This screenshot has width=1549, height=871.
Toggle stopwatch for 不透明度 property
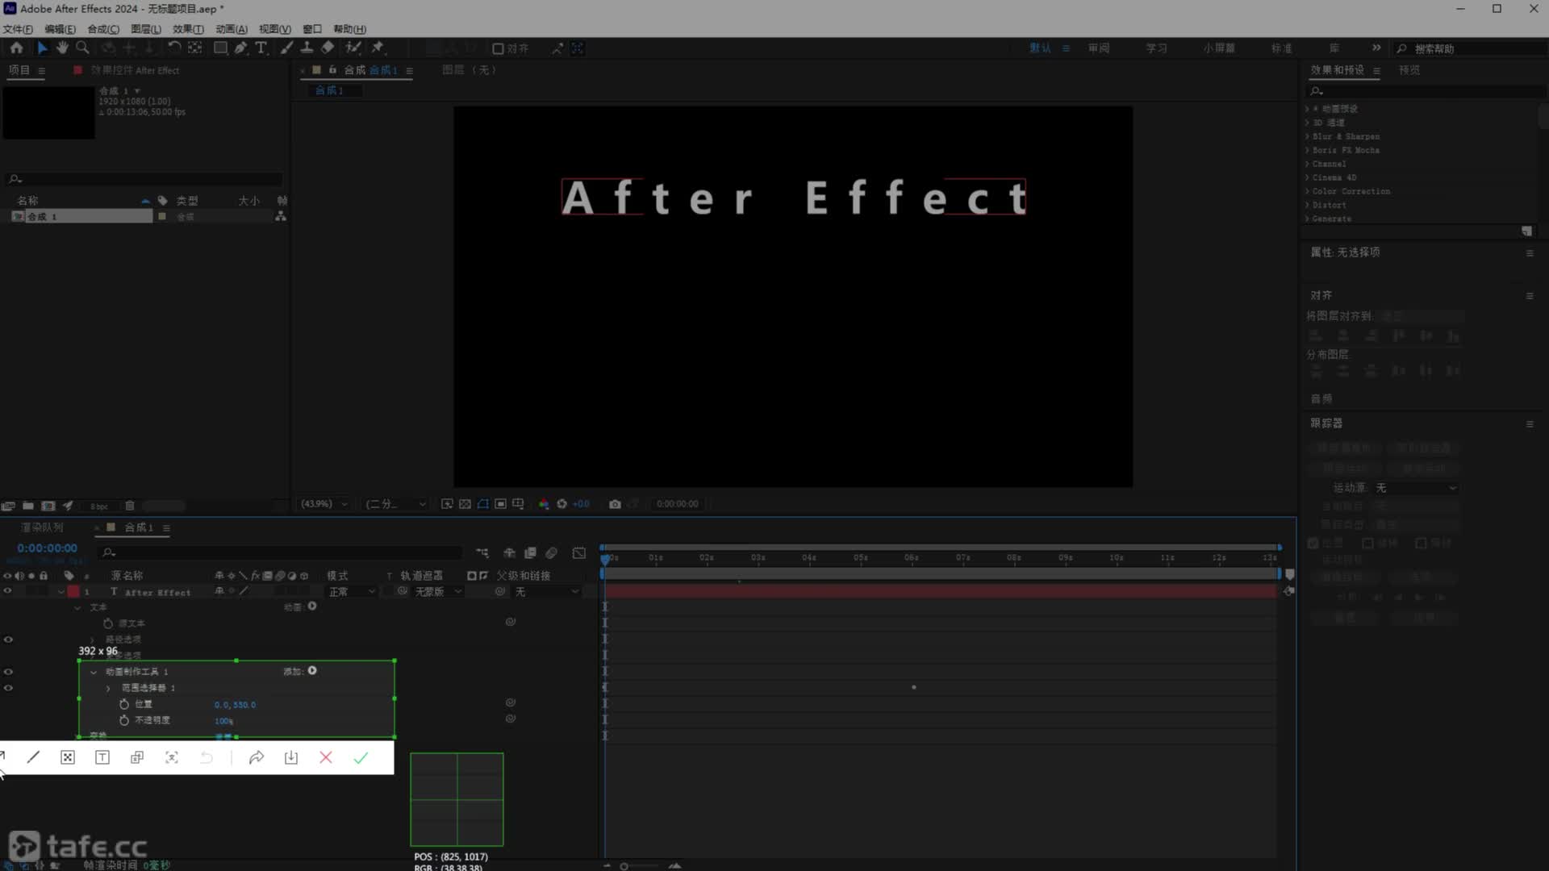pos(124,720)
